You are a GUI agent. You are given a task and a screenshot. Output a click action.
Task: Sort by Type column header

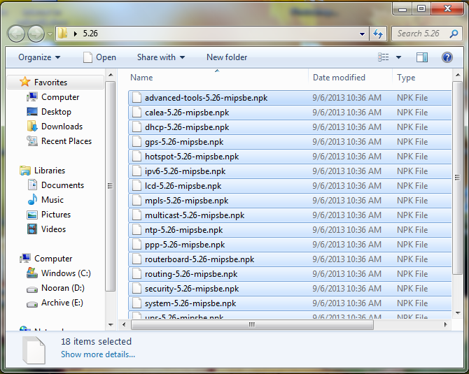coord(422,78)
